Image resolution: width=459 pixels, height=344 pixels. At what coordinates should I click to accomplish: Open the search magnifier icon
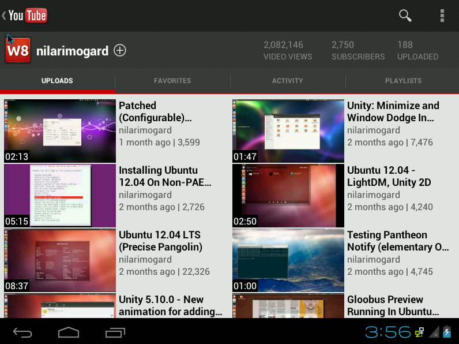[x=405, y=16]
